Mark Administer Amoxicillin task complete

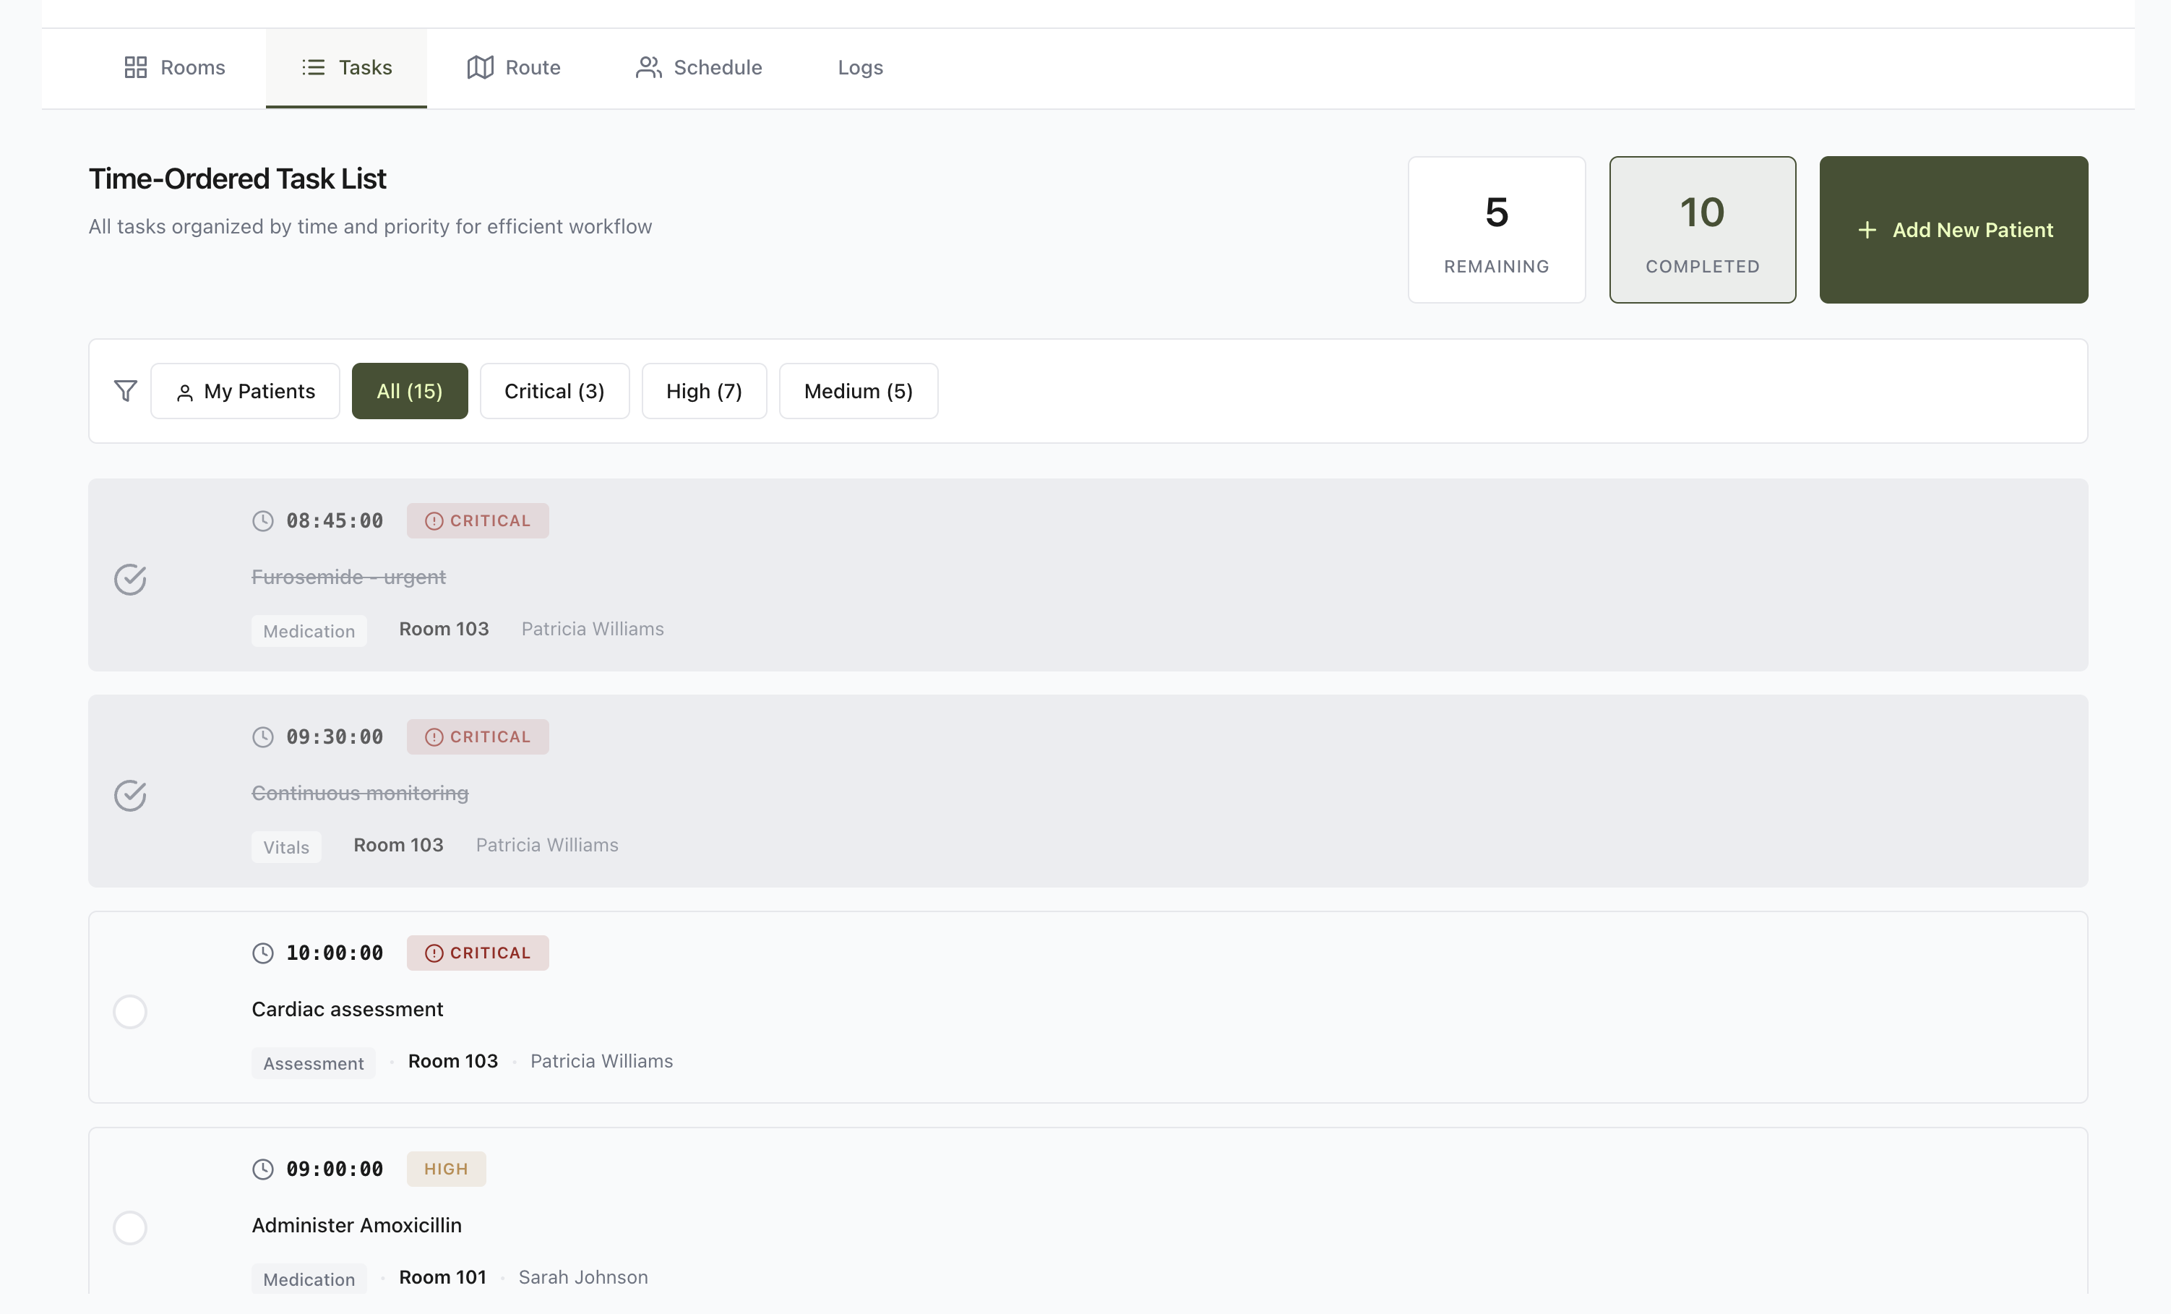tap(130, 1228)
